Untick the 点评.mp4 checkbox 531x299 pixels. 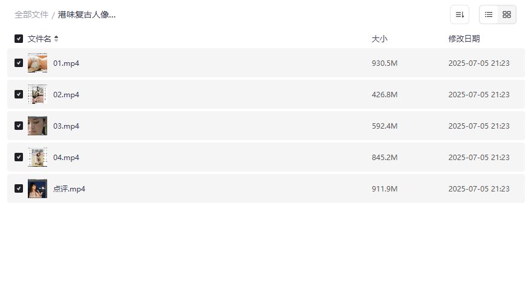coord(19,188)
